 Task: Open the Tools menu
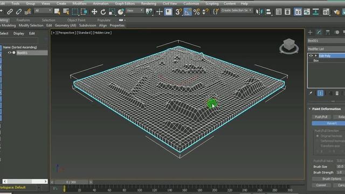[16, 4]
